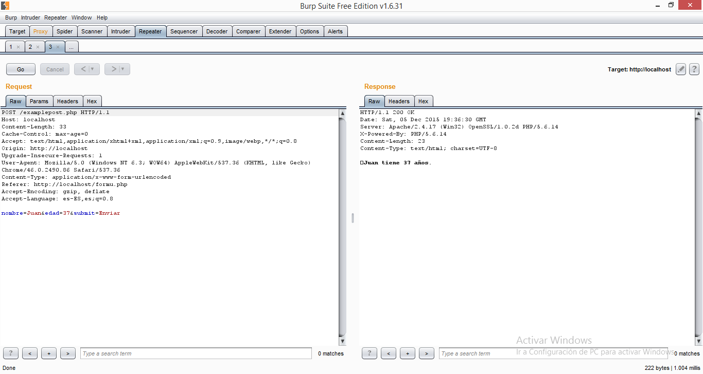The height and width of the screenshot is (374, 703).
Task: Click '222 bytes | 1.004 millis' status text
Action: pyautogui.click(x=672, y=368)
